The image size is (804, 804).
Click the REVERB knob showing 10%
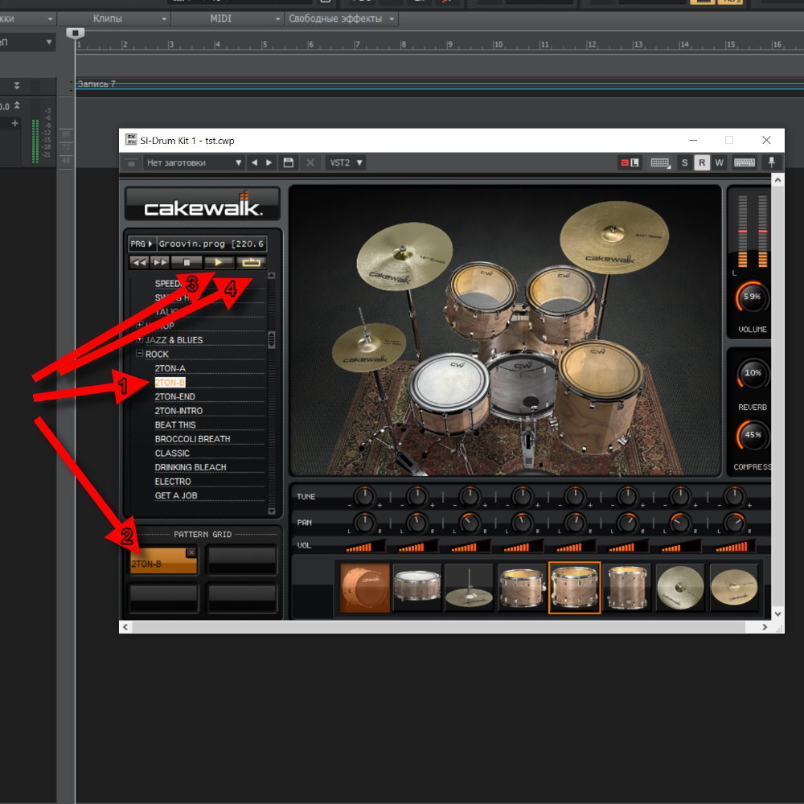click(x=753, y=373)
